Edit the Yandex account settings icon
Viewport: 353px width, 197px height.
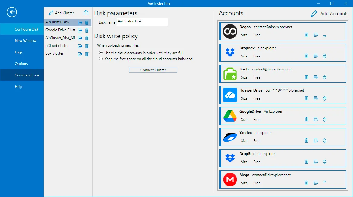tap(316, 140)
